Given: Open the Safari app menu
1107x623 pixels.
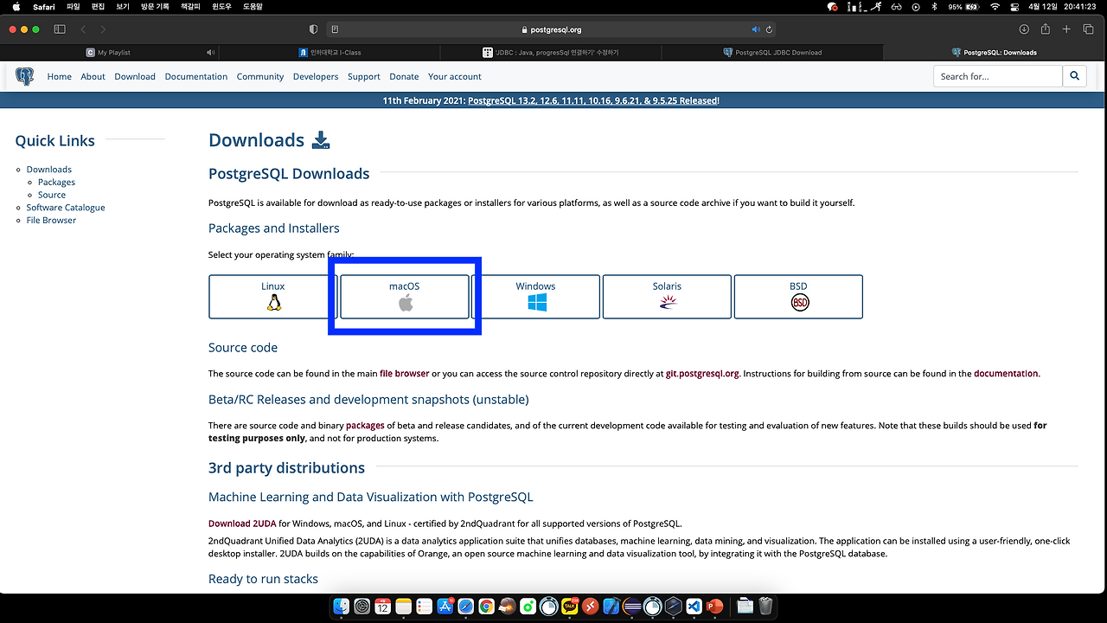Looking at the screenshot, I should tap(43, 6).
